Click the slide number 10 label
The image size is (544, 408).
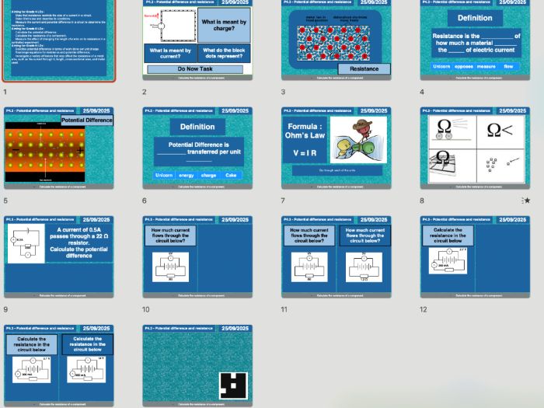tap(146, 309)
